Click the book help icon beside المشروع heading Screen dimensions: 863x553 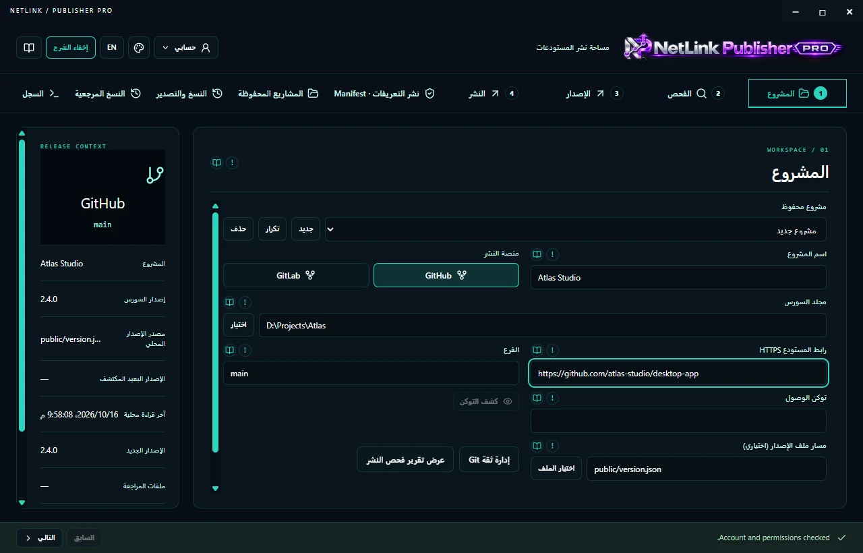[x=216, y=163]
